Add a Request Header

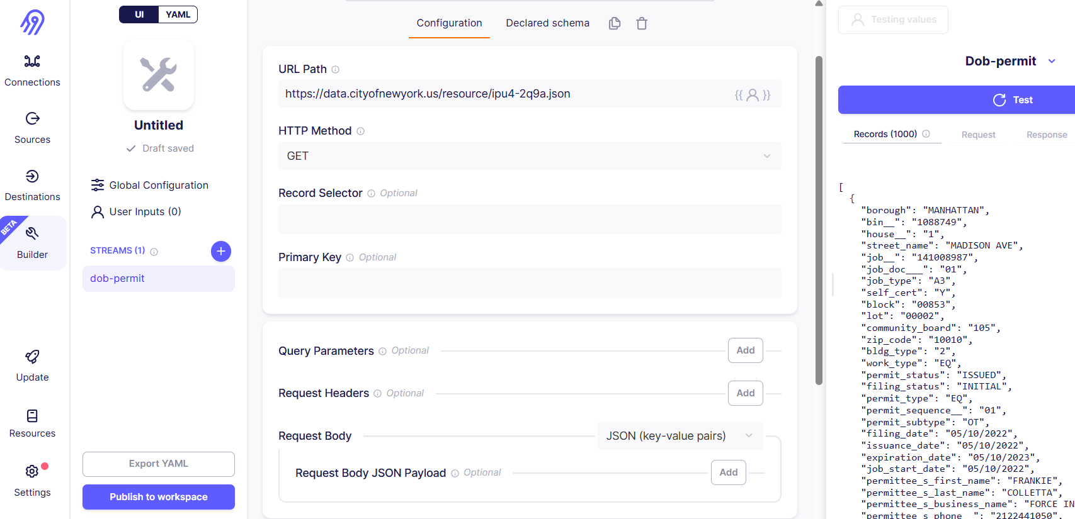click(746, 393)
